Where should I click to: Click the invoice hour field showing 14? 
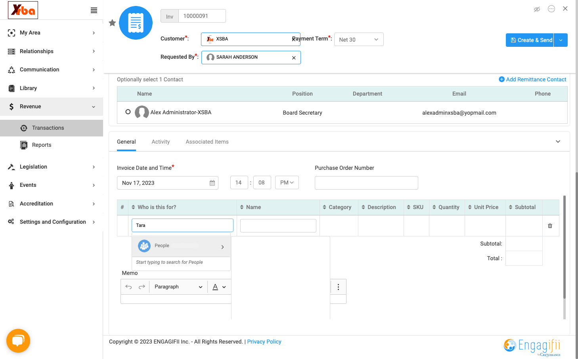coord(239,182)
